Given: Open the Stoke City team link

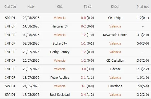Looking at the screenshot, I should point(60,43).
